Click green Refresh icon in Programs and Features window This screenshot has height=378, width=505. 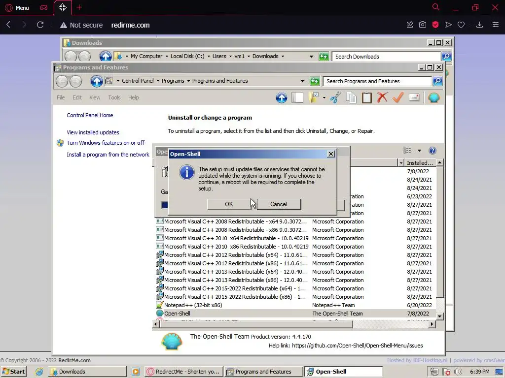pyautogui.click(x=315, y=81)
